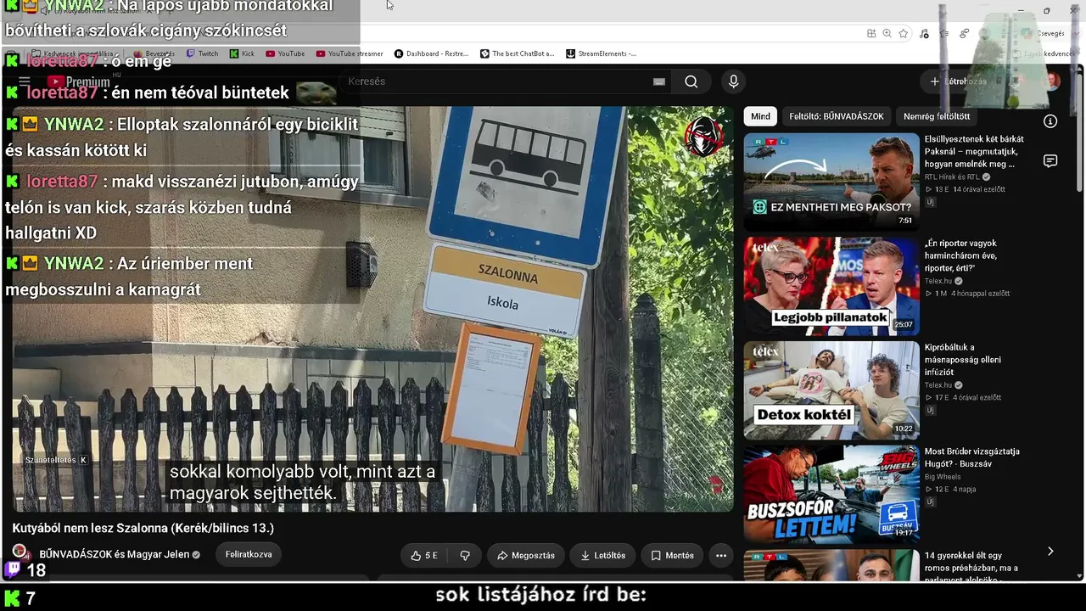Viewport: 1086px width, 611px height.
Task: Click the Feliratkozva subscribed button
Action: point(249,554)
